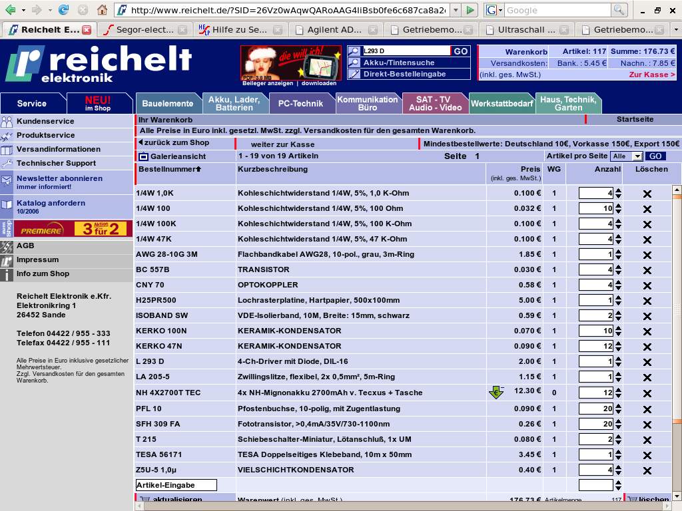Open the PC-Technik category tab

(301, 103)
